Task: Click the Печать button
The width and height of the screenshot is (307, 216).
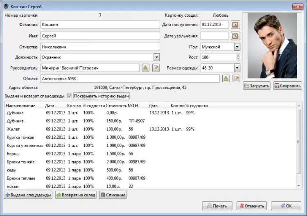Action: [x=217, y=206]
